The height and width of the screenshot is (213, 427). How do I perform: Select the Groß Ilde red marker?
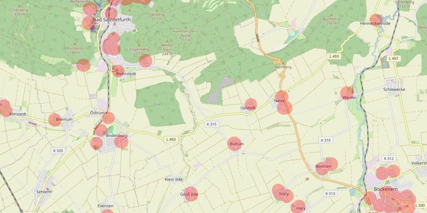pyautogui.click(x=191, y=194)
